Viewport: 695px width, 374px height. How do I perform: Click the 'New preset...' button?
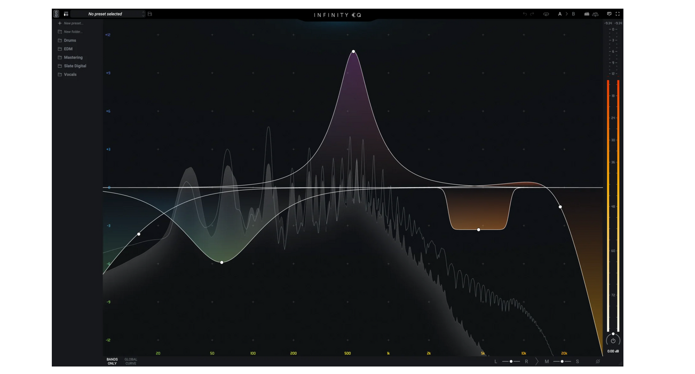(x=73, y=24)
